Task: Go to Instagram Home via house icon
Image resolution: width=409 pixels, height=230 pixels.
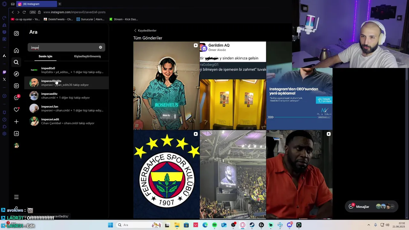Action: [16, 50]
